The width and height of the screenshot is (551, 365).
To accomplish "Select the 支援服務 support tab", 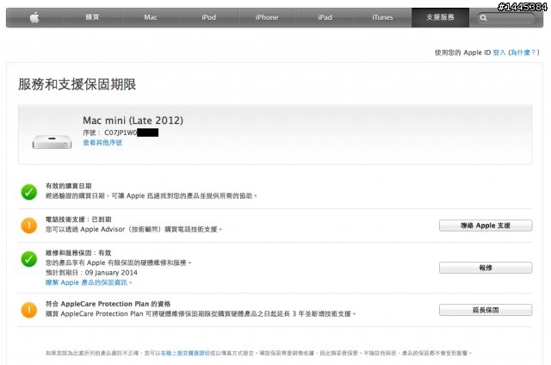I will coord(440,17).
